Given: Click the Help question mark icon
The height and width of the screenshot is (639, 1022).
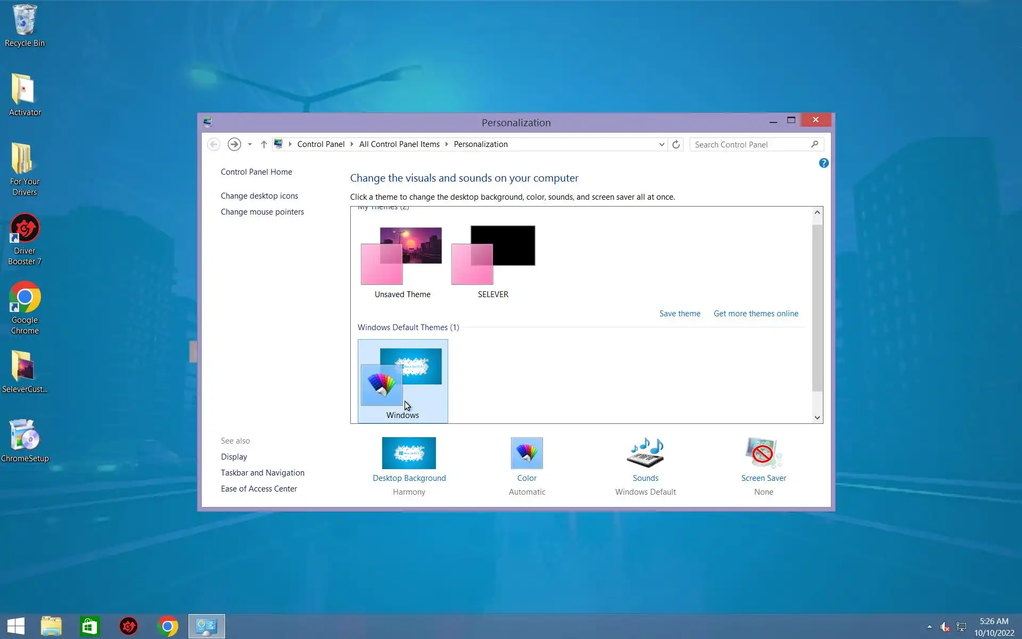Looking at the screenshot, I should [x=823, y=163].
